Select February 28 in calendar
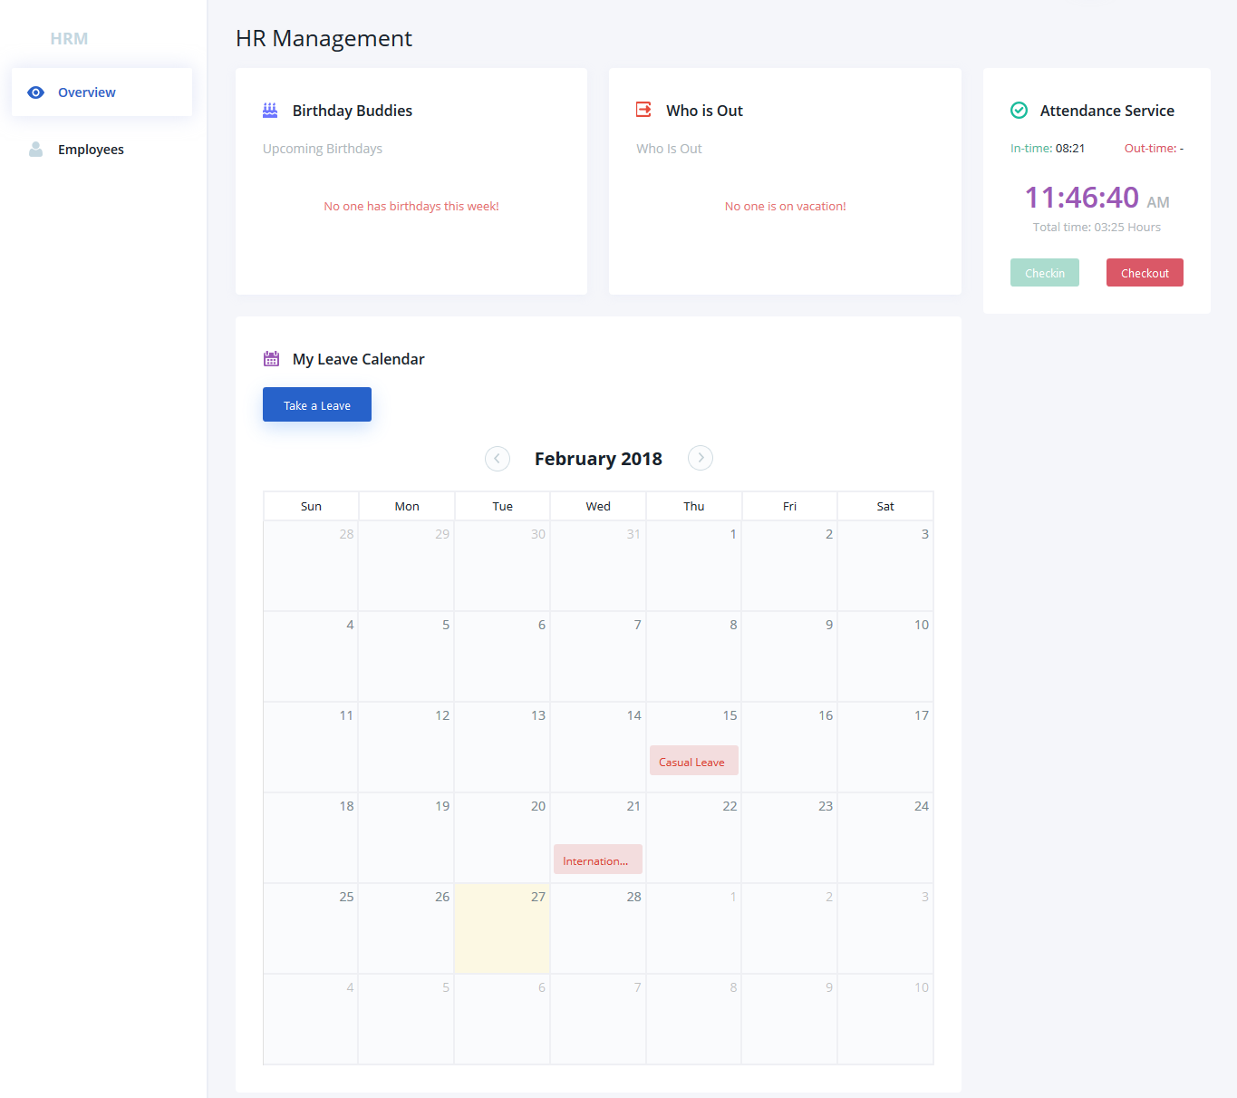The height and width of the screenshot is (1098, 1237). [598, 928]
